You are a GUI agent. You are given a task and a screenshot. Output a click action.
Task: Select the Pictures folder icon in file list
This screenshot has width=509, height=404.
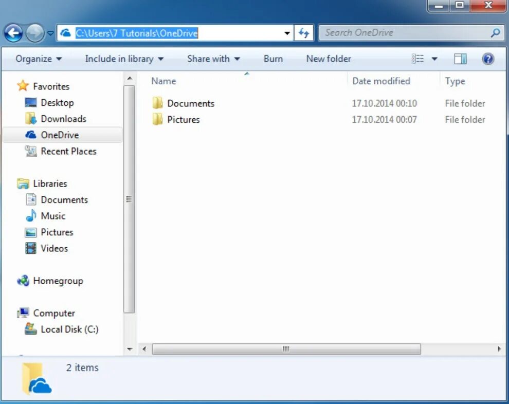click(x=157, y=119)
